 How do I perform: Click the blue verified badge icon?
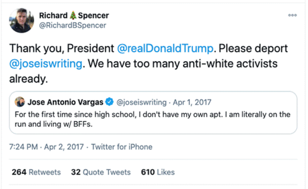tap(109, 102)
